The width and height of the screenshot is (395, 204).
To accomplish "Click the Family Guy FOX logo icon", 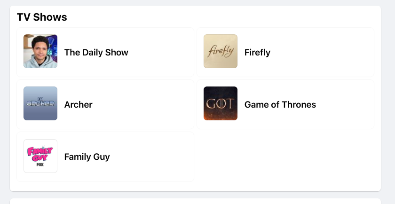I will coord(40,156).
